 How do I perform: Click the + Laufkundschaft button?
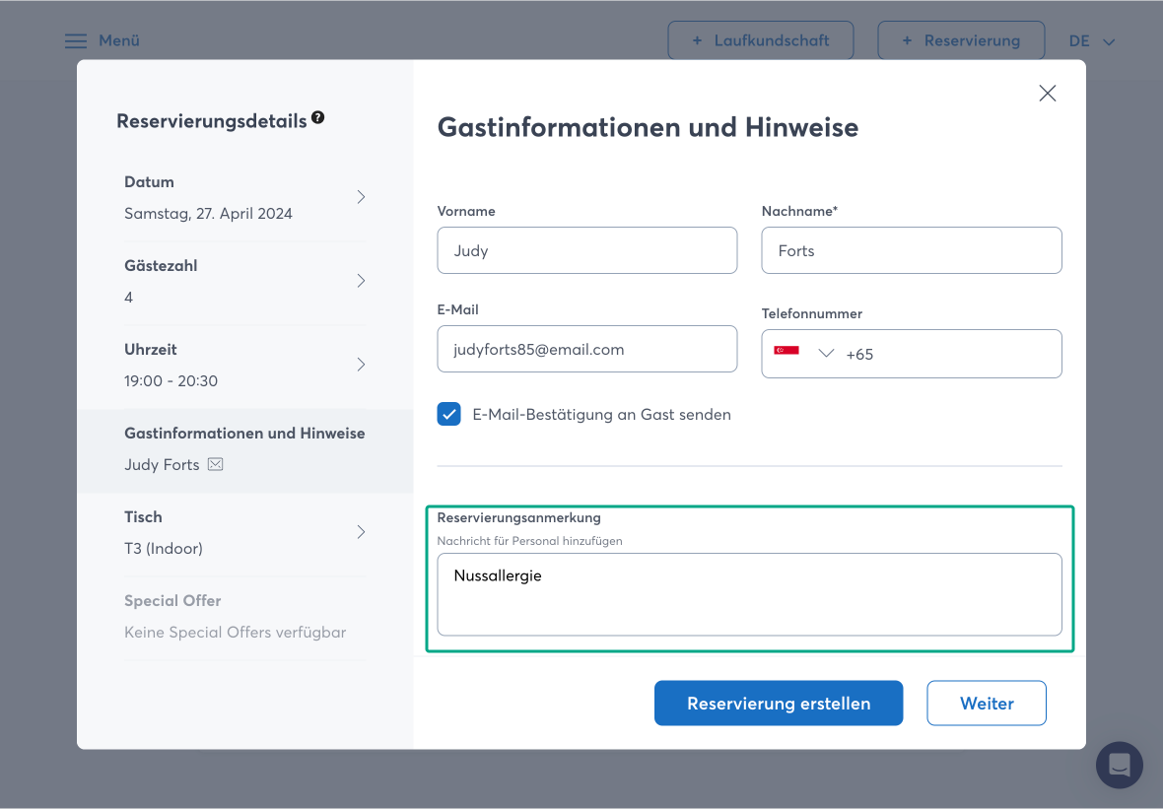[760, 41]
